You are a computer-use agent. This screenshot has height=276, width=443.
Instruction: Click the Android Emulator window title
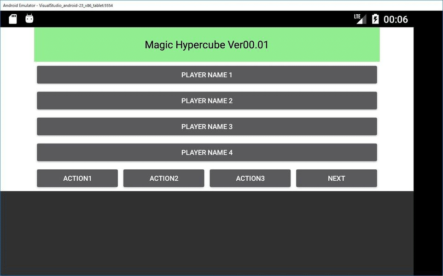click(x=58, y=6)
